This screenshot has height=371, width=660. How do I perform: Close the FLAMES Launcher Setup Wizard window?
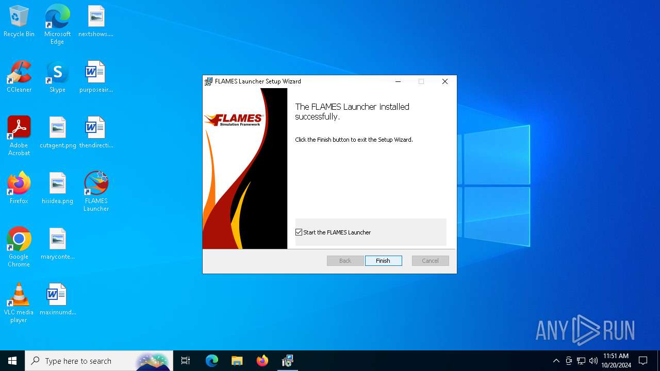444,81
